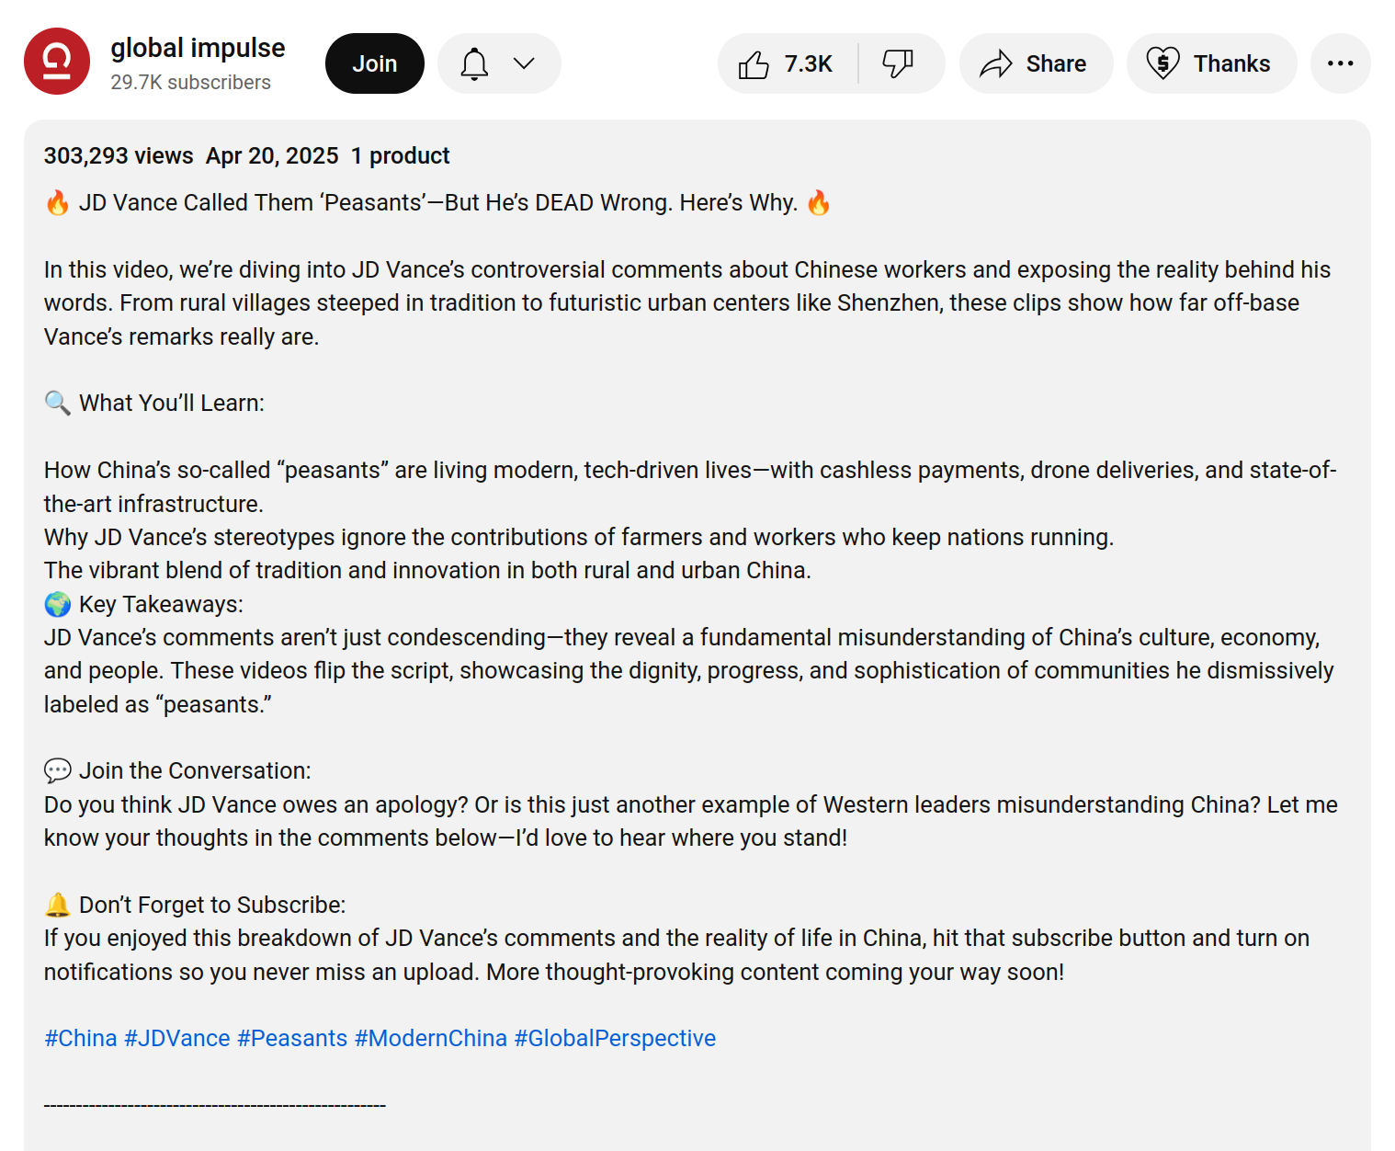Click the 29.7K subscribers text
This screenshot has height=1151, width=1395.
(x=190, y=83)
